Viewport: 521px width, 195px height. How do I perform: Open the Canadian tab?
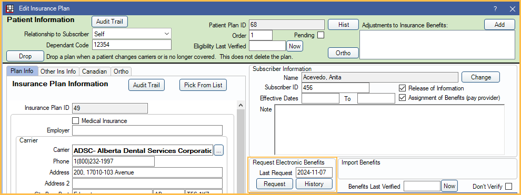coord(94,71)
